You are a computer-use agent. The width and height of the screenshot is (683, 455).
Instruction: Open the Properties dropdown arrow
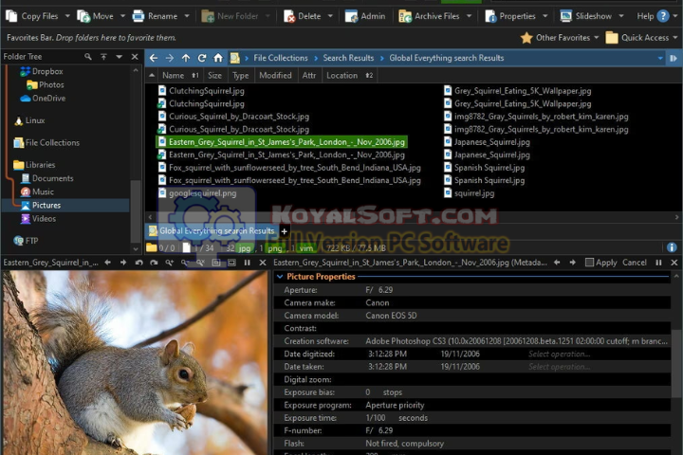(x=545, y=16)
